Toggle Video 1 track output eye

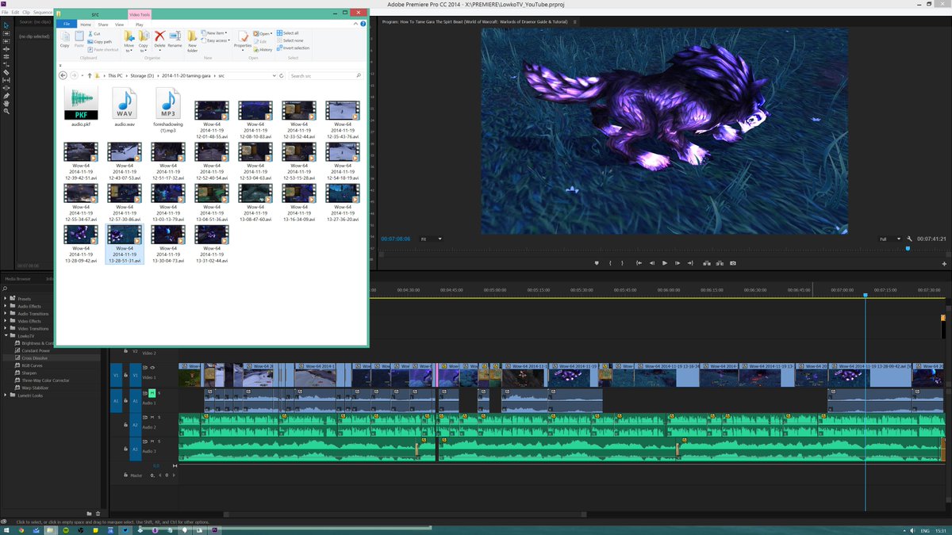[152, 368]
